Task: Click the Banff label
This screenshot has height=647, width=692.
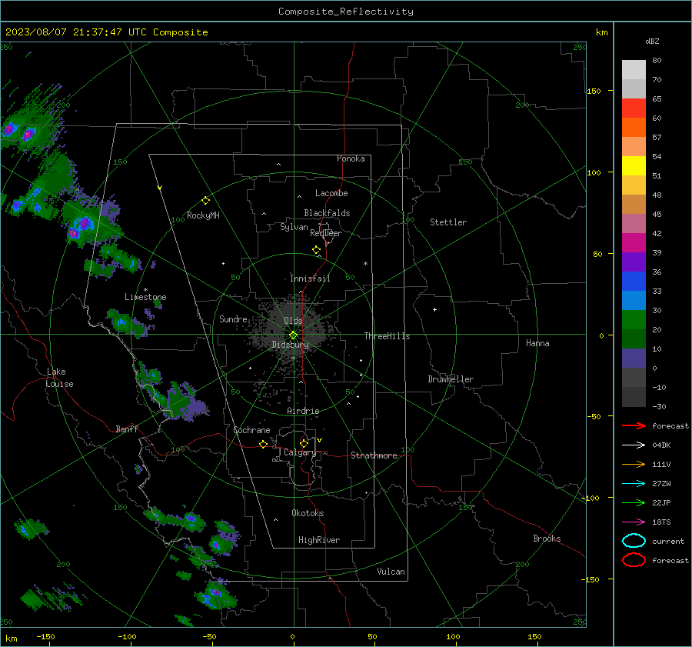Action: (x=127, y=429)
